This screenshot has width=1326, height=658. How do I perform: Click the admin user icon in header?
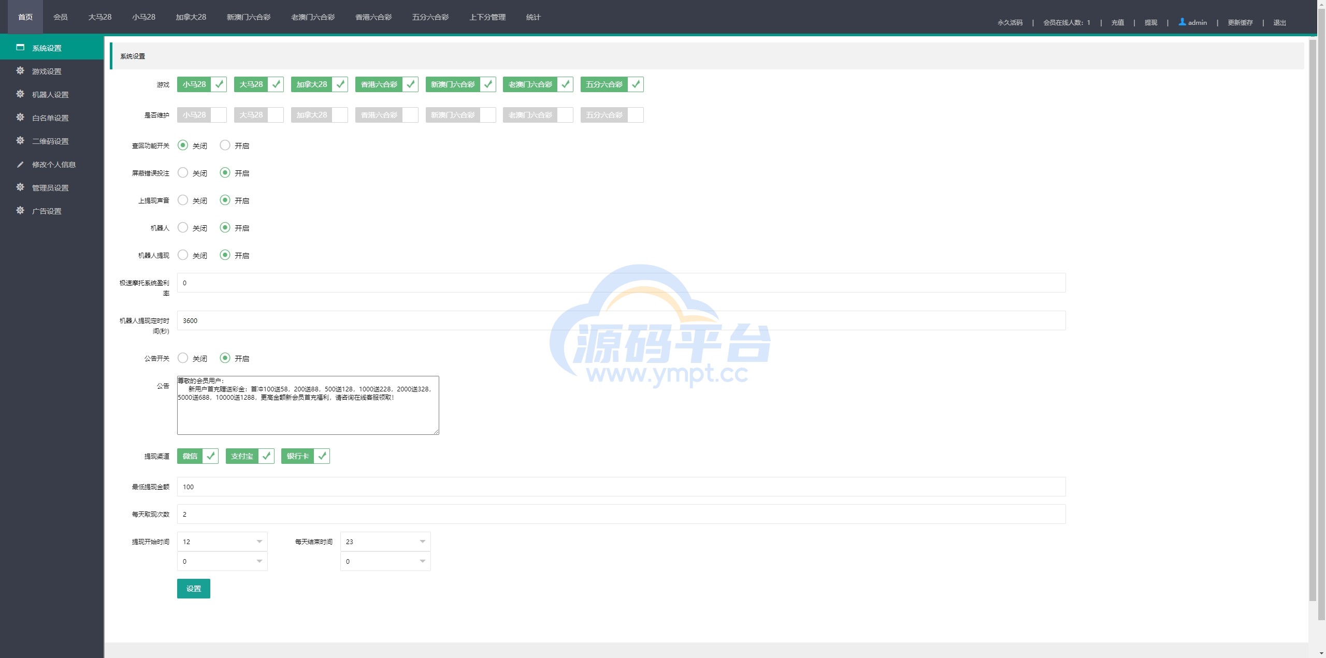1182,22
